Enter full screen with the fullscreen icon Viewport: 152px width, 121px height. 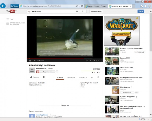pos(101,60)
